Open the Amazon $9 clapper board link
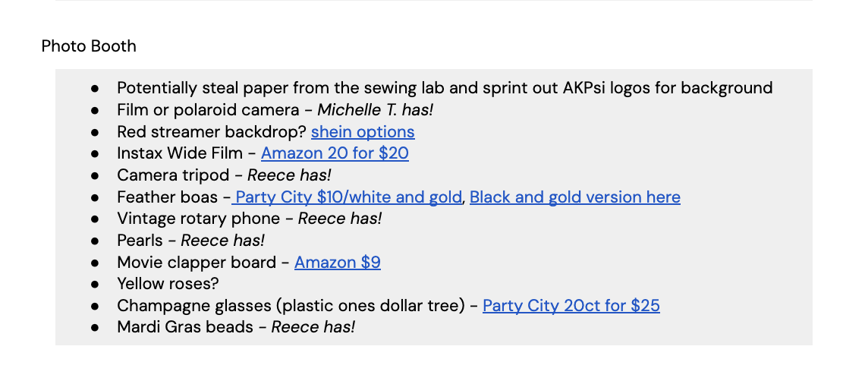This screenshot has height=381, width=865. coord(338,263)
